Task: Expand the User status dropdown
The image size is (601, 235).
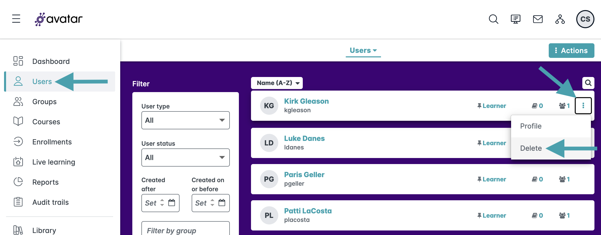Action: (x=185, y=158)
